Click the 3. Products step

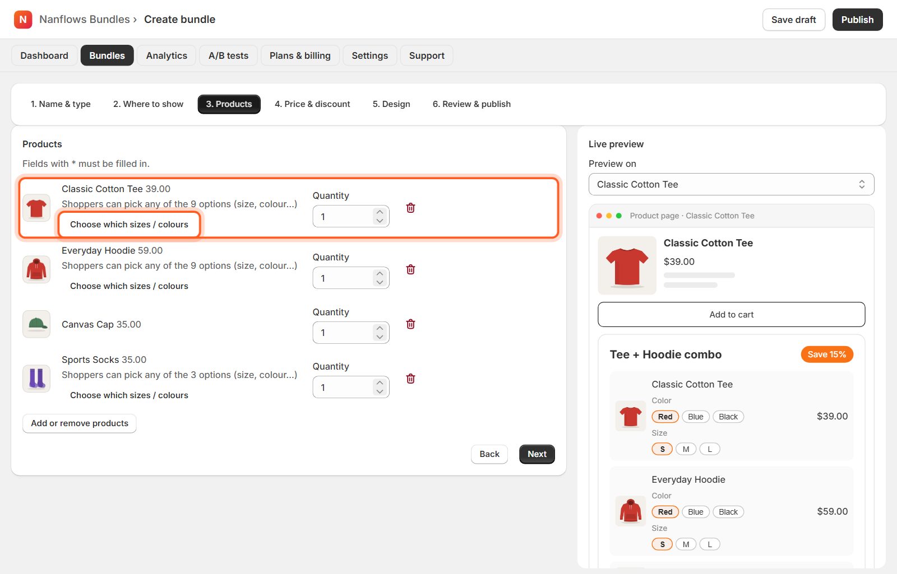click(x=229, y=104)
